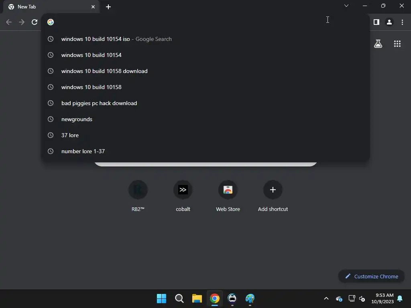Viewport: 411px width, 308px height.
Task: Open a new tab with plus button
Action: tap(108, 7)
